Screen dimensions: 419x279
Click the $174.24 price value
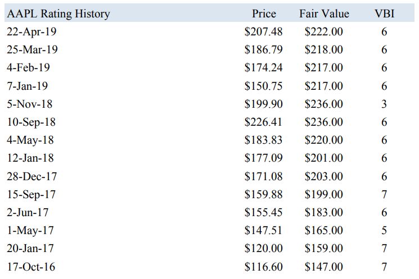click(264, 68)
